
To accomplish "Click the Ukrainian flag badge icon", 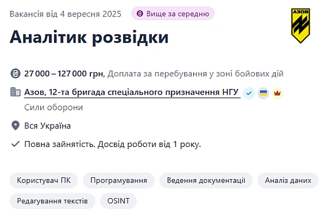I will pyautogui.click(x=263, y=93).
